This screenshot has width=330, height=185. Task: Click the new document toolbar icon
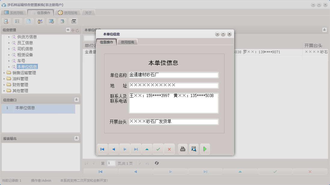(x=29, y=21)
